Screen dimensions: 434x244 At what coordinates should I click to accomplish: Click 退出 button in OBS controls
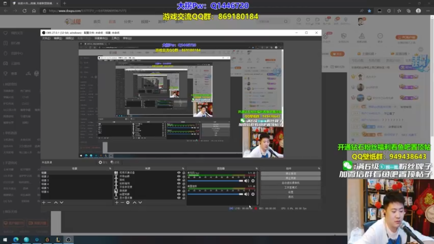point(291,197)
